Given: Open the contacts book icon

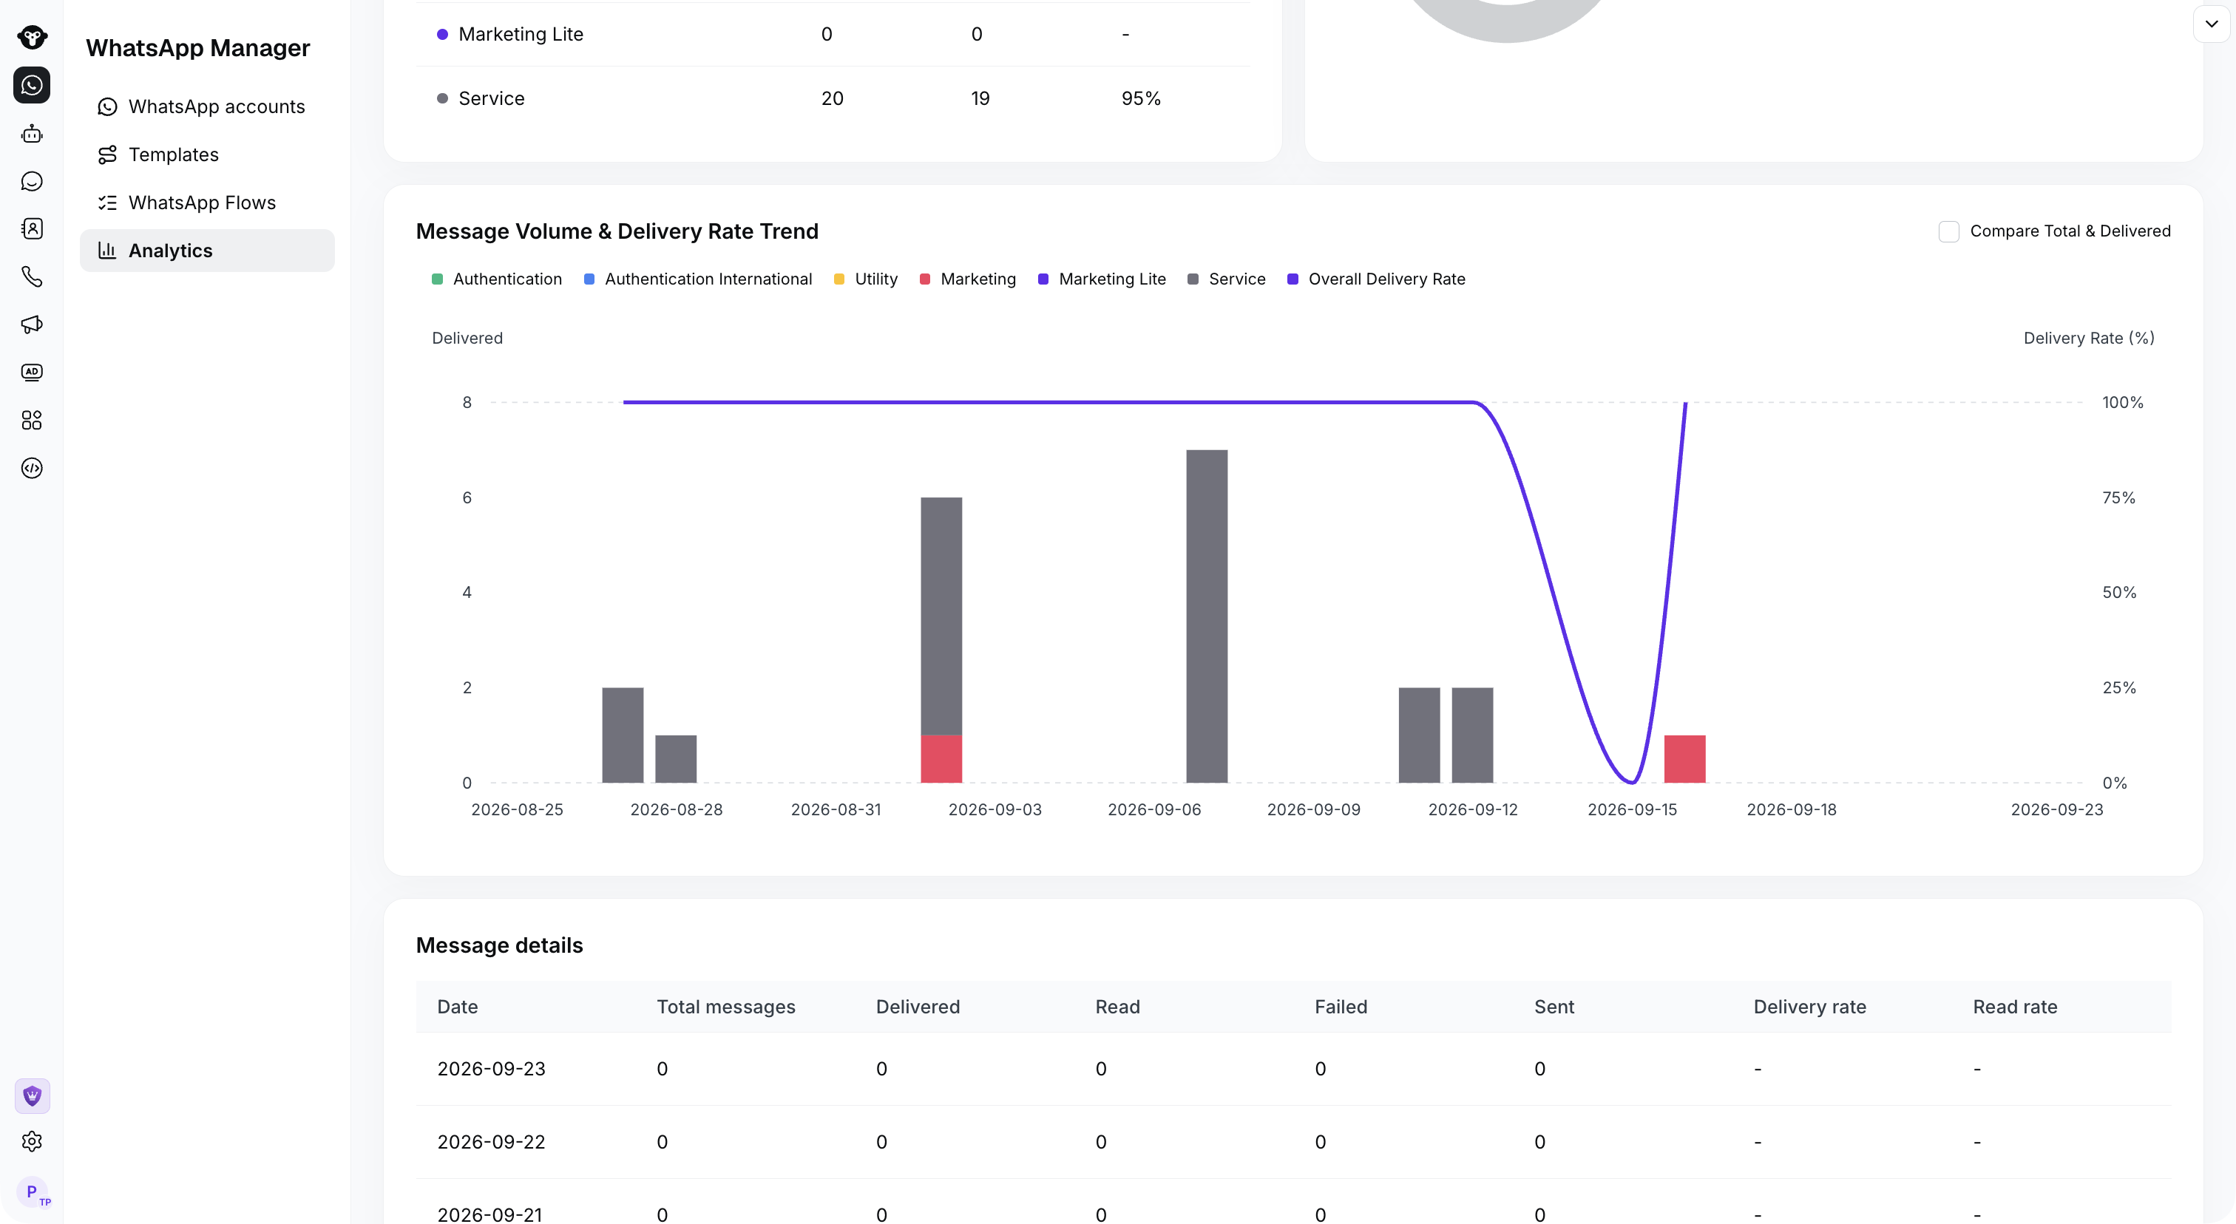Looking at the screenshot, I should pyautogui.click(x=32, y=229).
